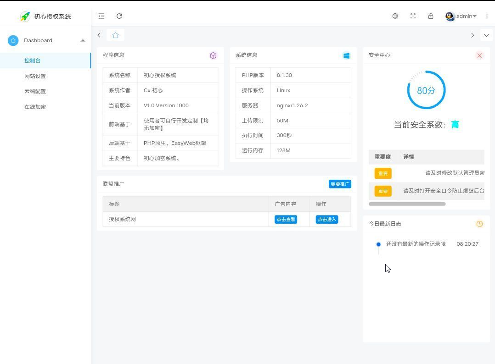
Task: Open 控制台 menu item
Action: tap(45, 61)
